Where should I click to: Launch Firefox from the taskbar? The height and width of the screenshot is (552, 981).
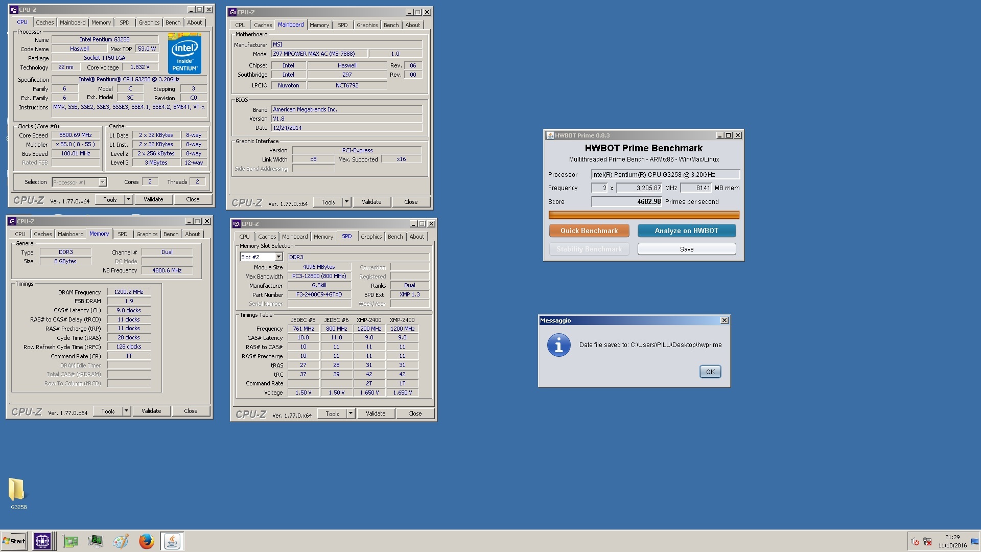[x=146, y=541]
